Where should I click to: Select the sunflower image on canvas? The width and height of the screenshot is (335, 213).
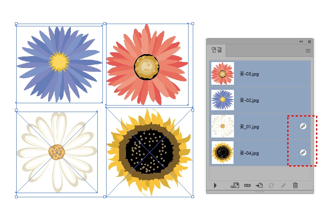[x=150, y=152]
